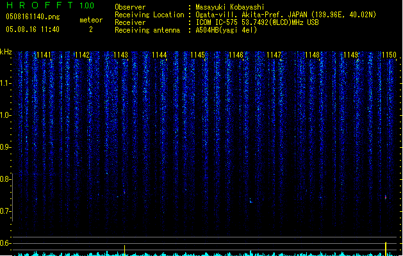Click the yellow detection spike below 1143
The width and height of the screenshot is (403, 256).
(125, 250)
